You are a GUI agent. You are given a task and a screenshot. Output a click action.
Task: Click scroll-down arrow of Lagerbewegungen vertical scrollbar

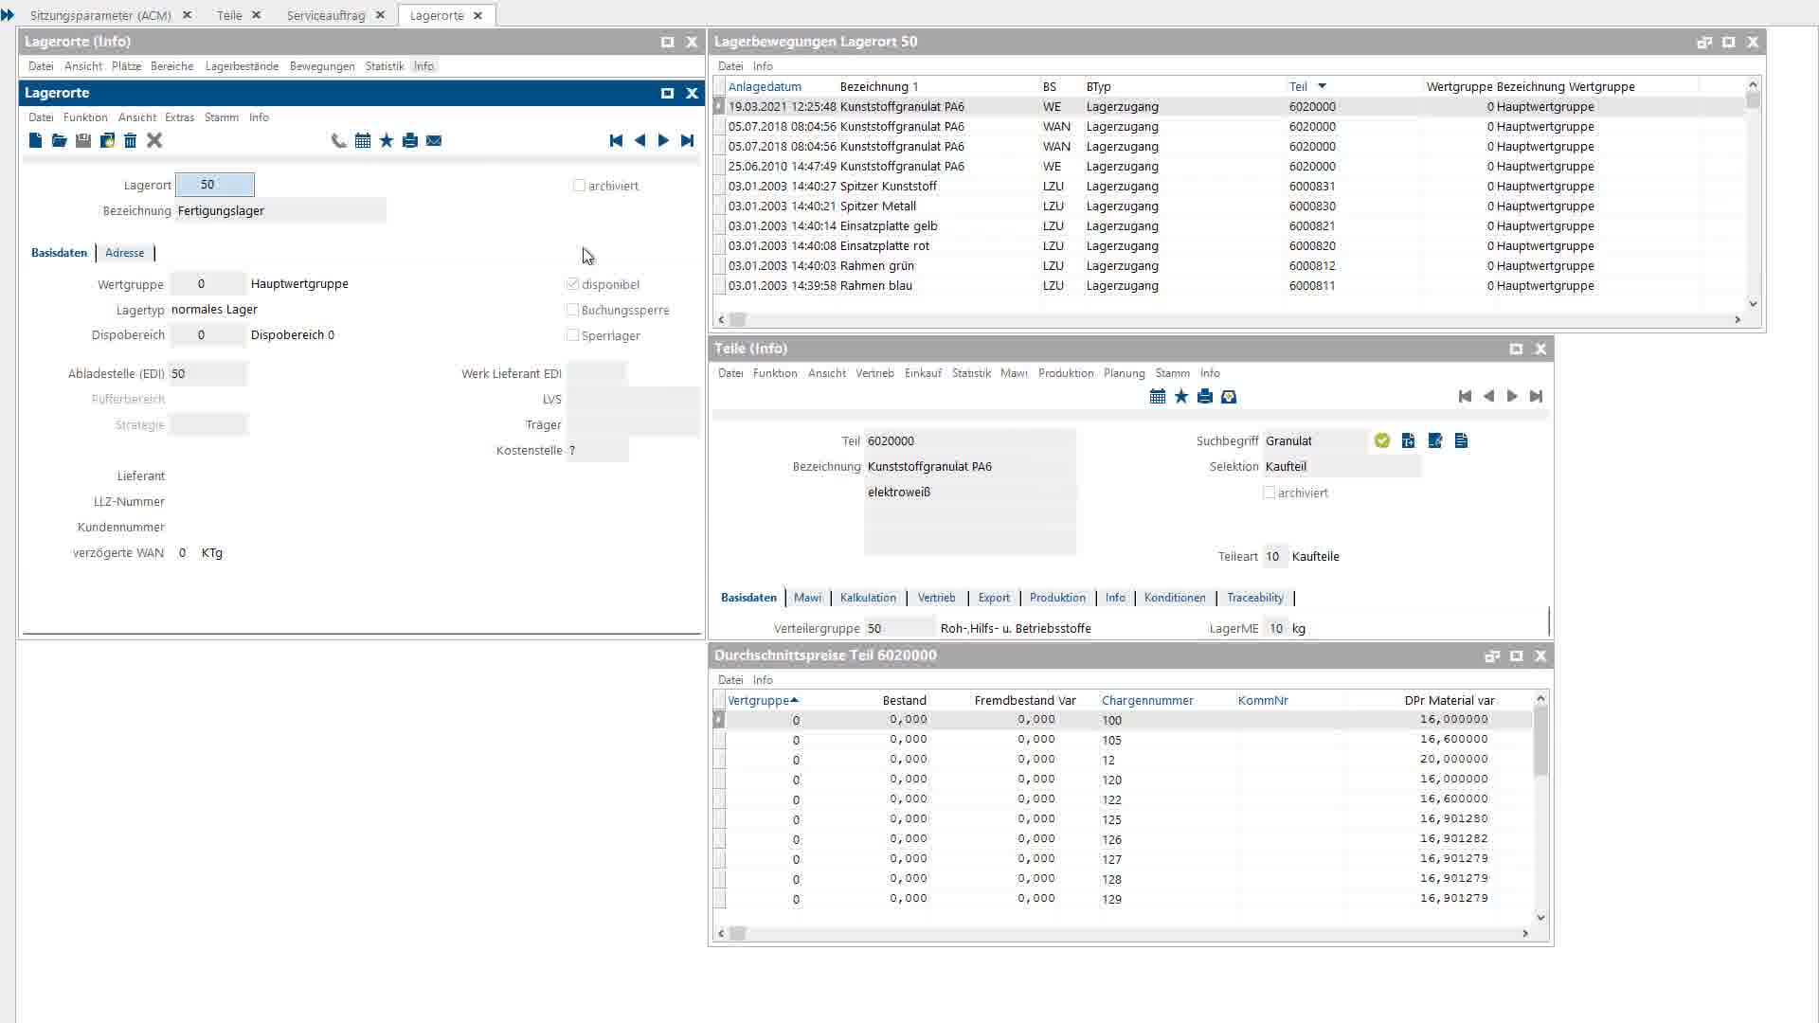pos(1753,304)
